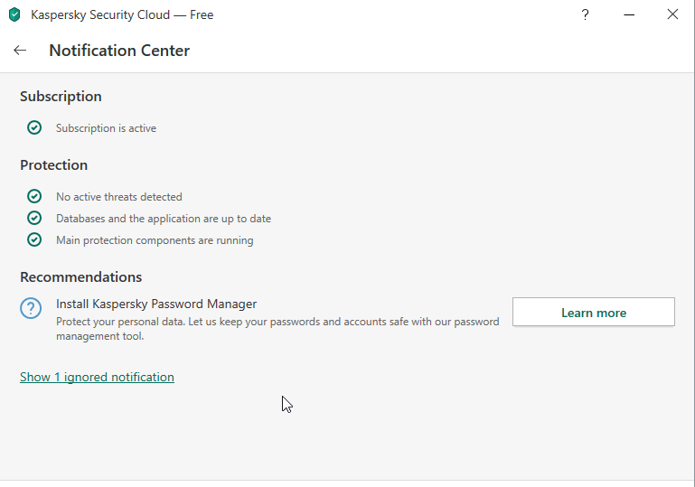695x487 pixels.
Task: Click the Kaspersky shield logo icon
Action: pos(14,14)
